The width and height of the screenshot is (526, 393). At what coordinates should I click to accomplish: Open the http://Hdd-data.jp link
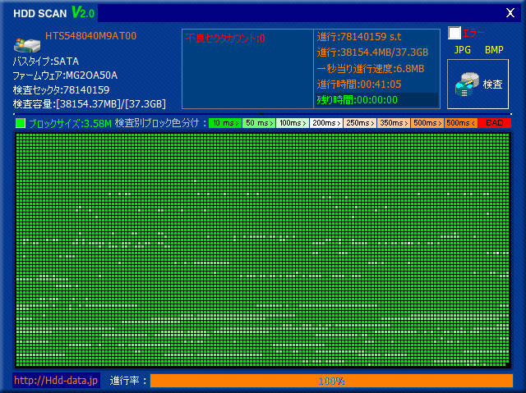pos(56,380)
